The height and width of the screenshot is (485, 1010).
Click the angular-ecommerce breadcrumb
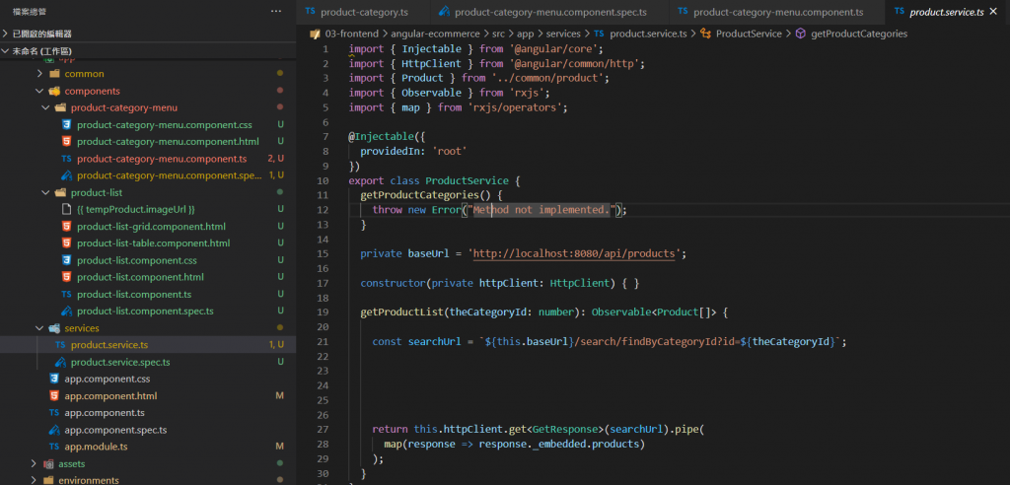[x=435, y=34]
